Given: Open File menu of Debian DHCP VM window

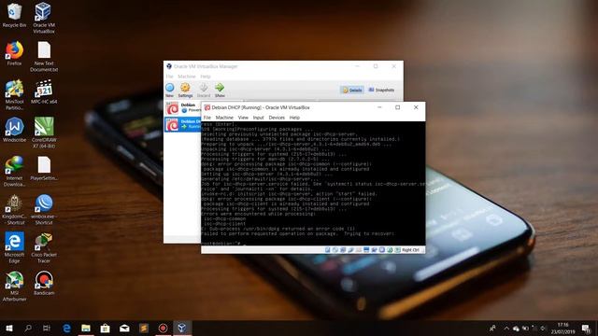Looking at the screenshot, I should click(207, 118).
